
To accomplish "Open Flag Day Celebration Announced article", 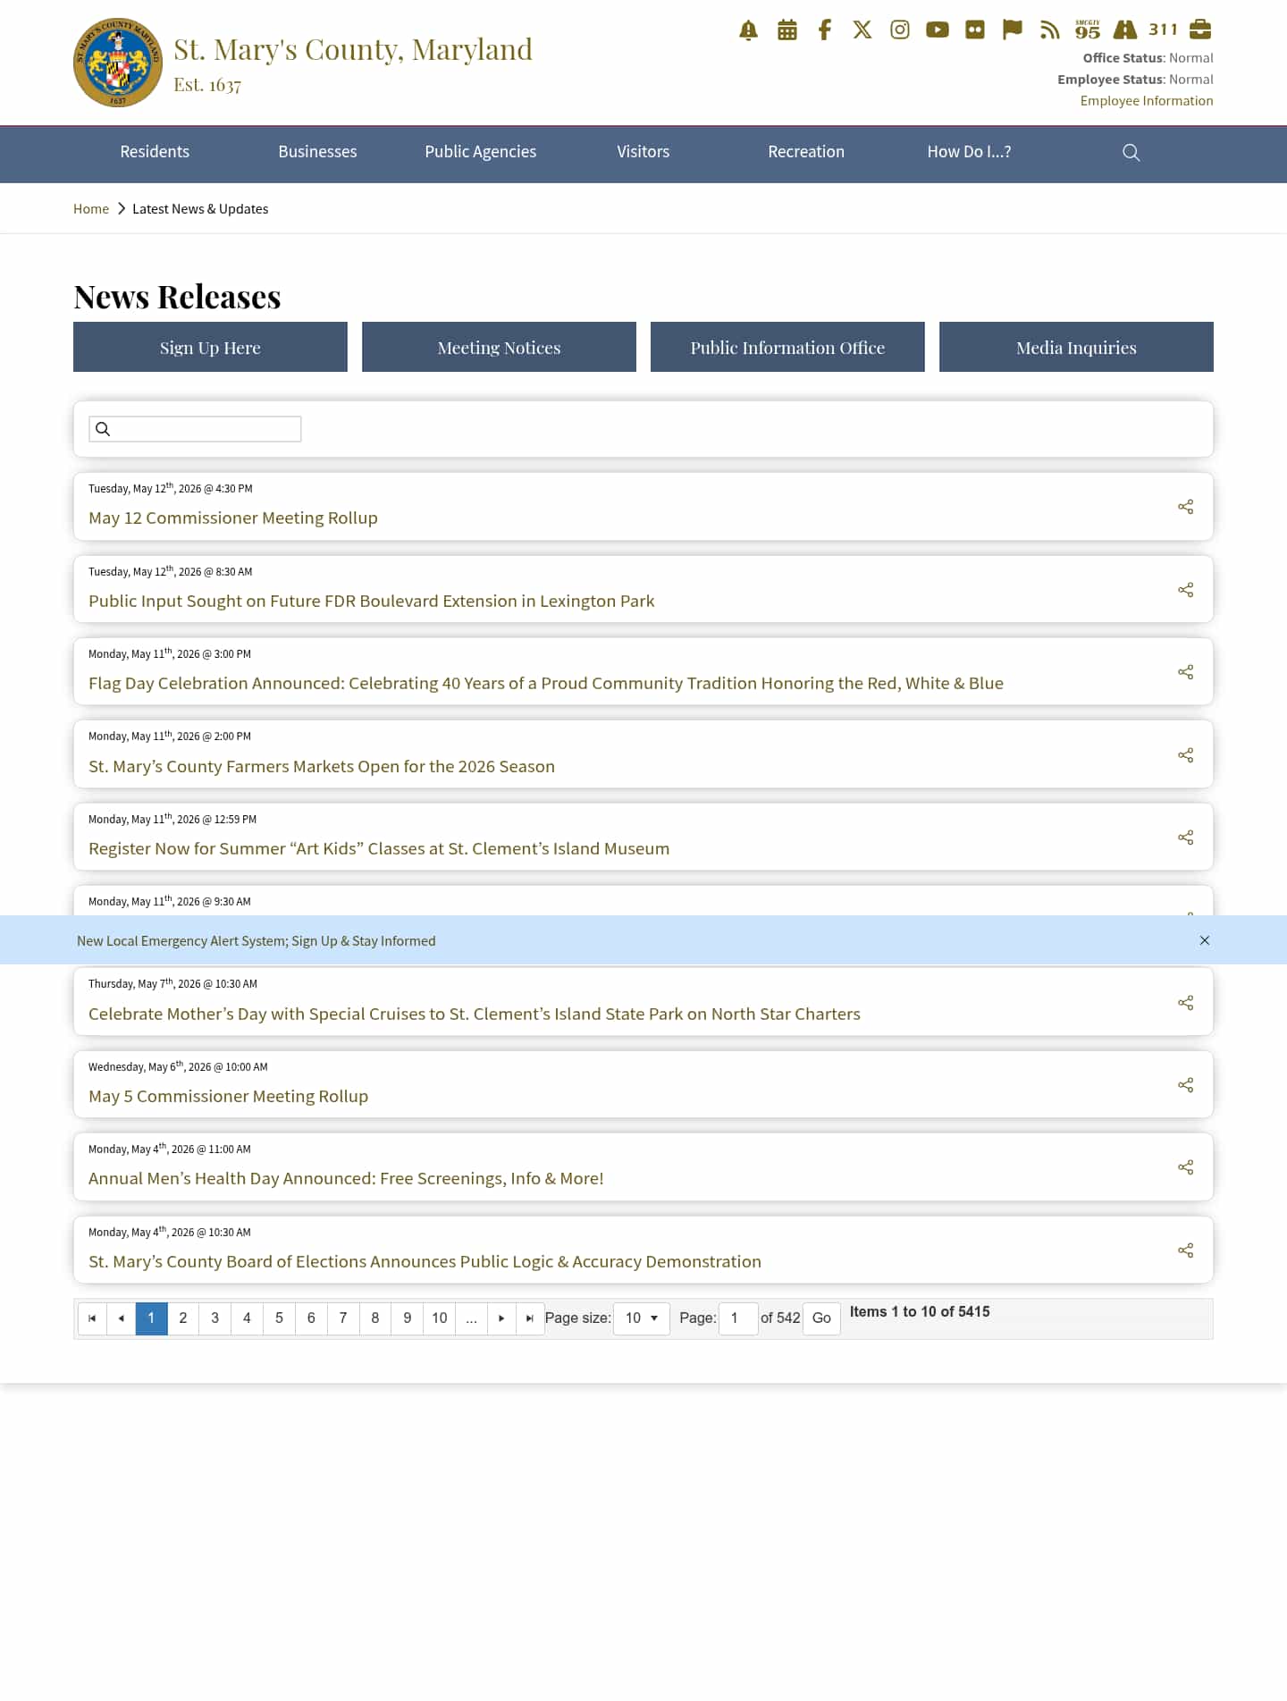I will pos(546,684).
